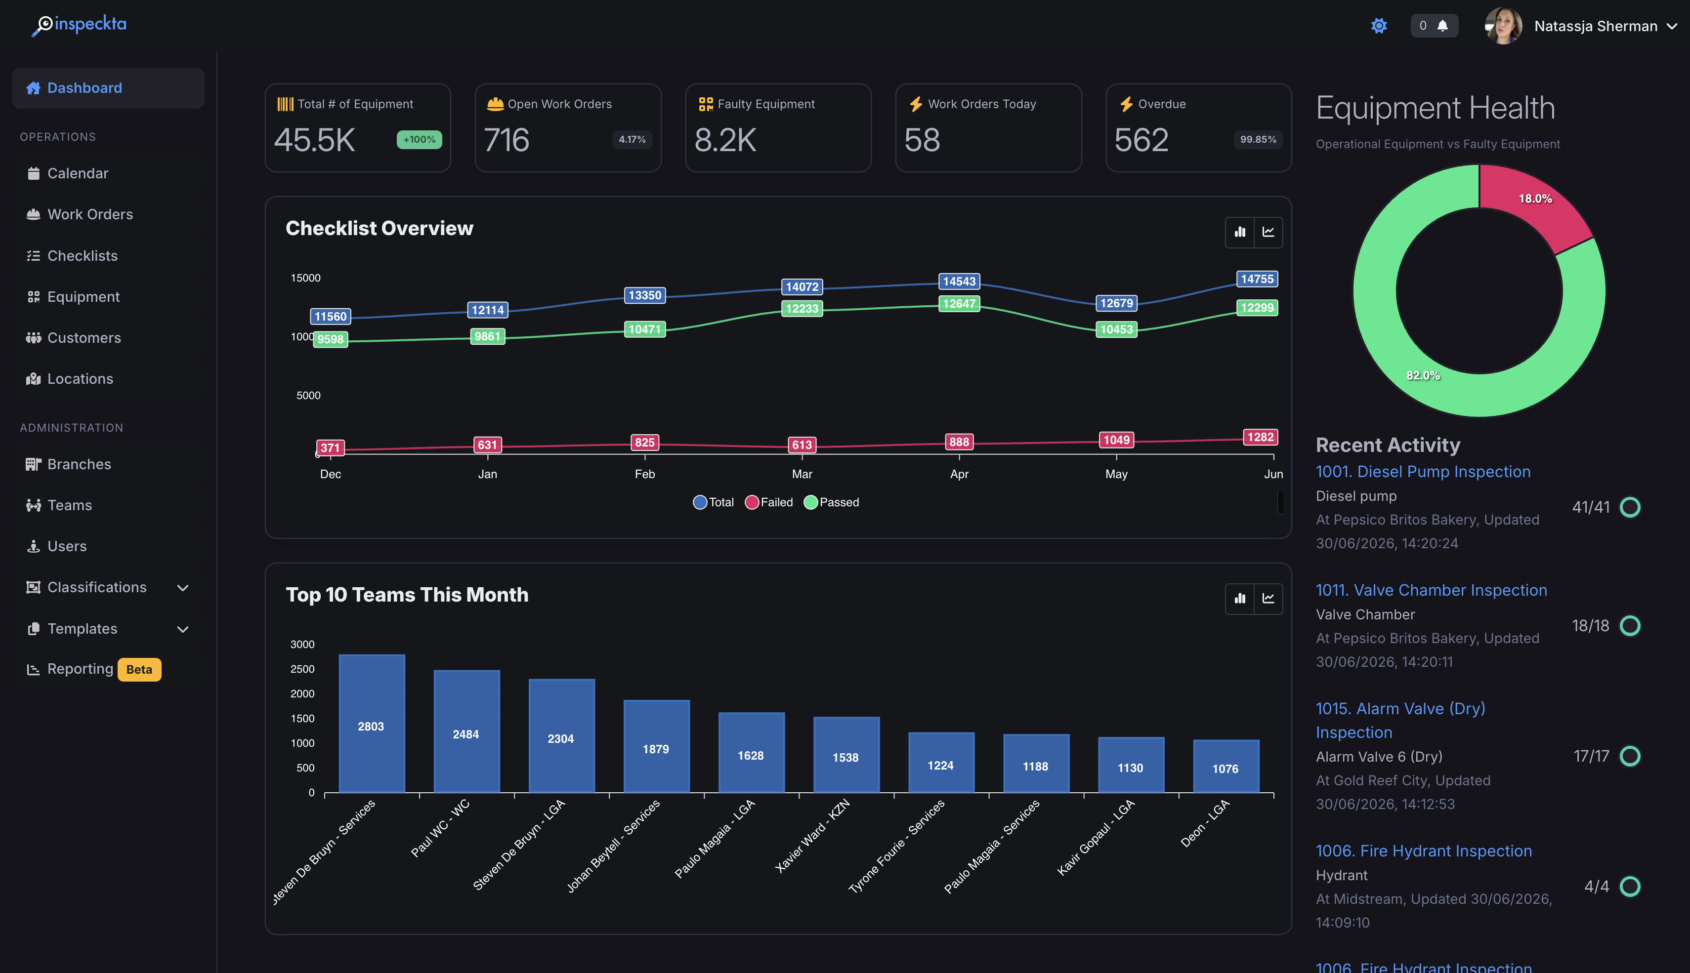Click the Customers people icon

pos(34,337)
